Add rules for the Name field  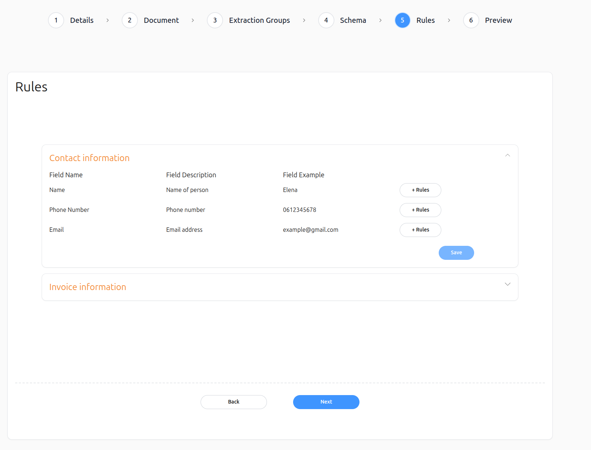420,190
